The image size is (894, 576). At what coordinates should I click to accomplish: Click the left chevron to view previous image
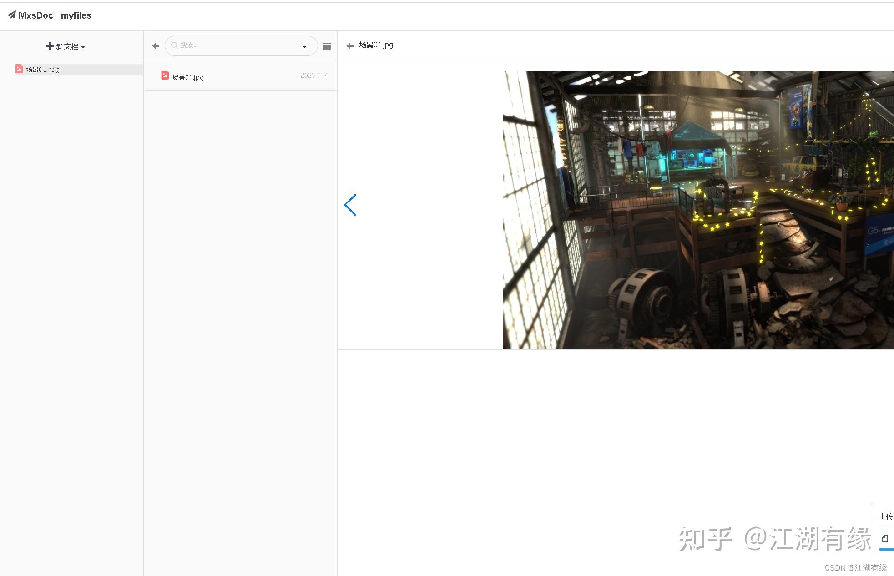tap(350, 205)
